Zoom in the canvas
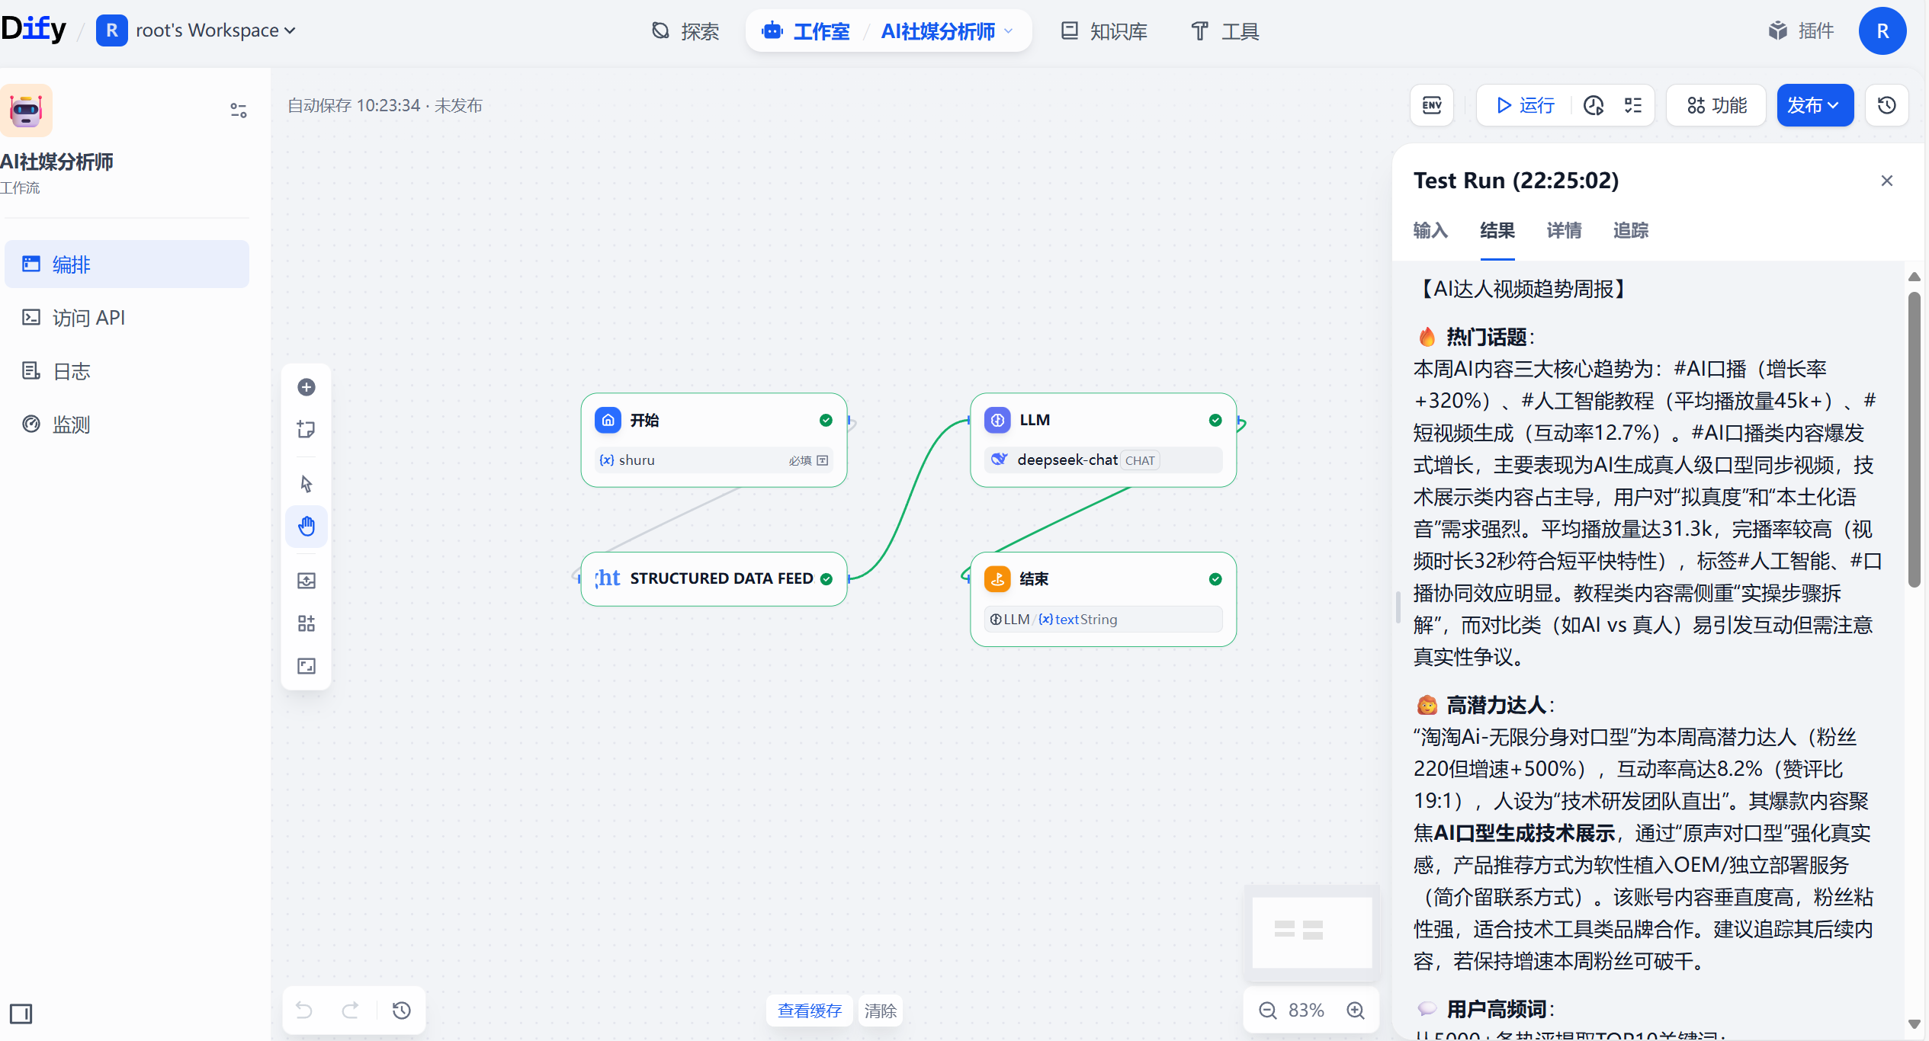 point(1356,1011)
